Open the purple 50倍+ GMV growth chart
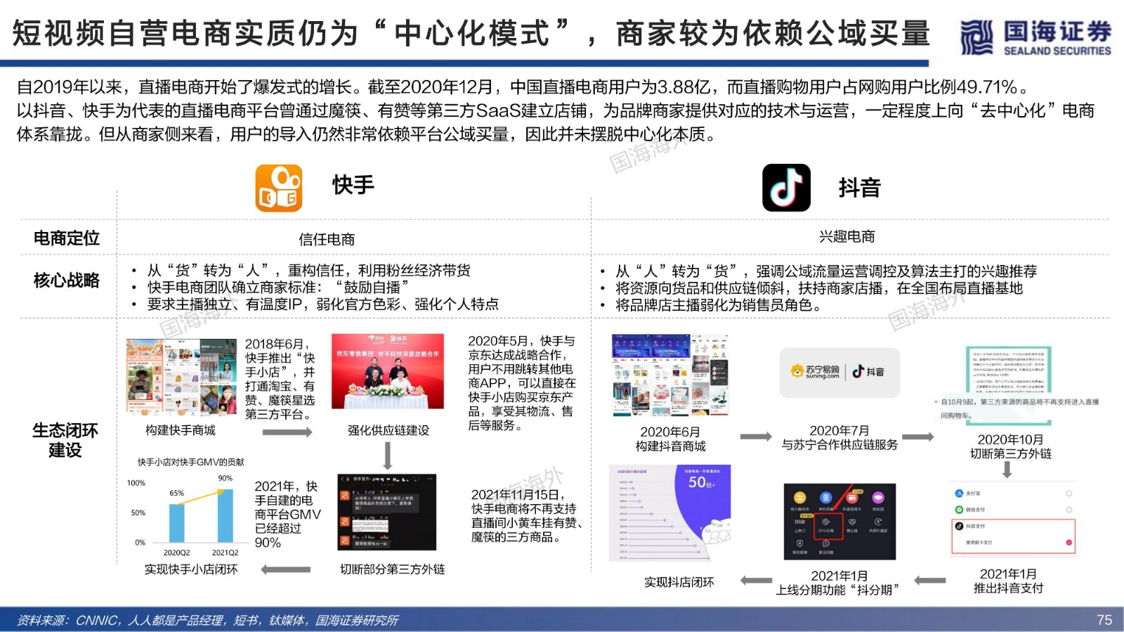The width and height of the screenshot is (1124, 632). [x=669, y=513]
